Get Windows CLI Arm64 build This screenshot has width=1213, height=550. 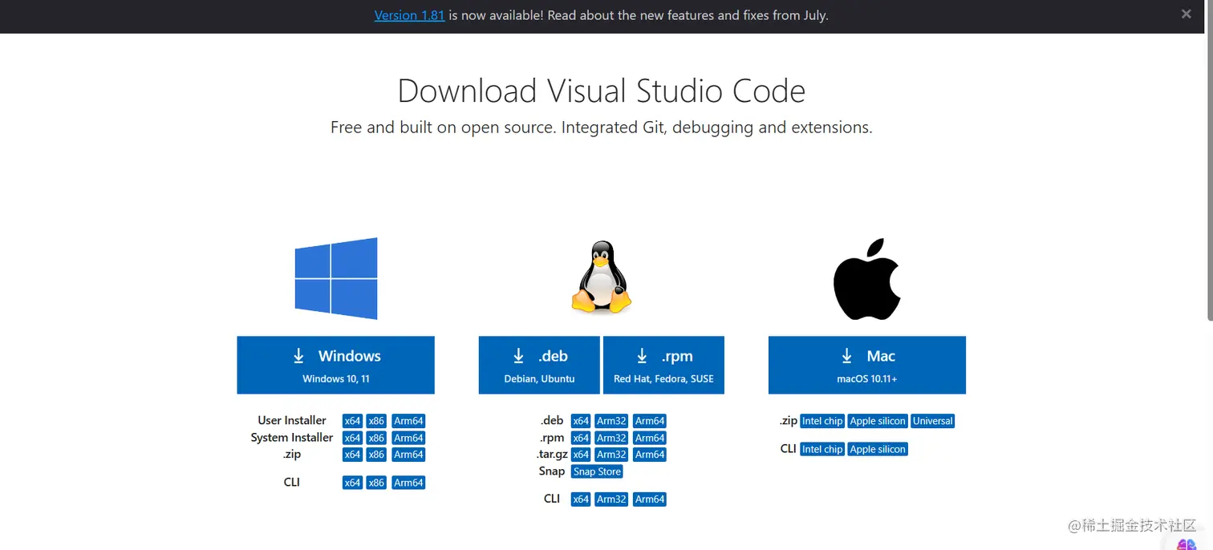tap(408, 483)
